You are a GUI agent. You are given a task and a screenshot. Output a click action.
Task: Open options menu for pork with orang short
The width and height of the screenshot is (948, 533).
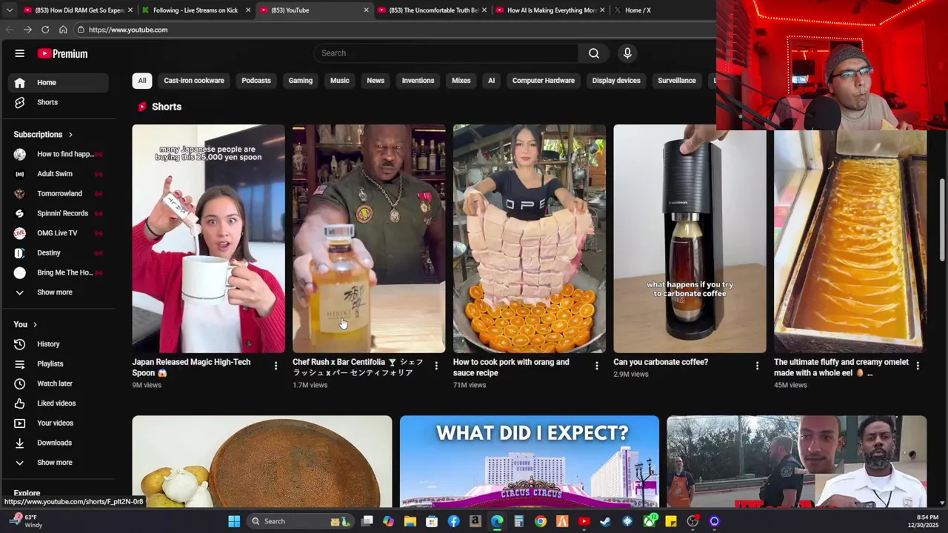(x=597, y=366)
